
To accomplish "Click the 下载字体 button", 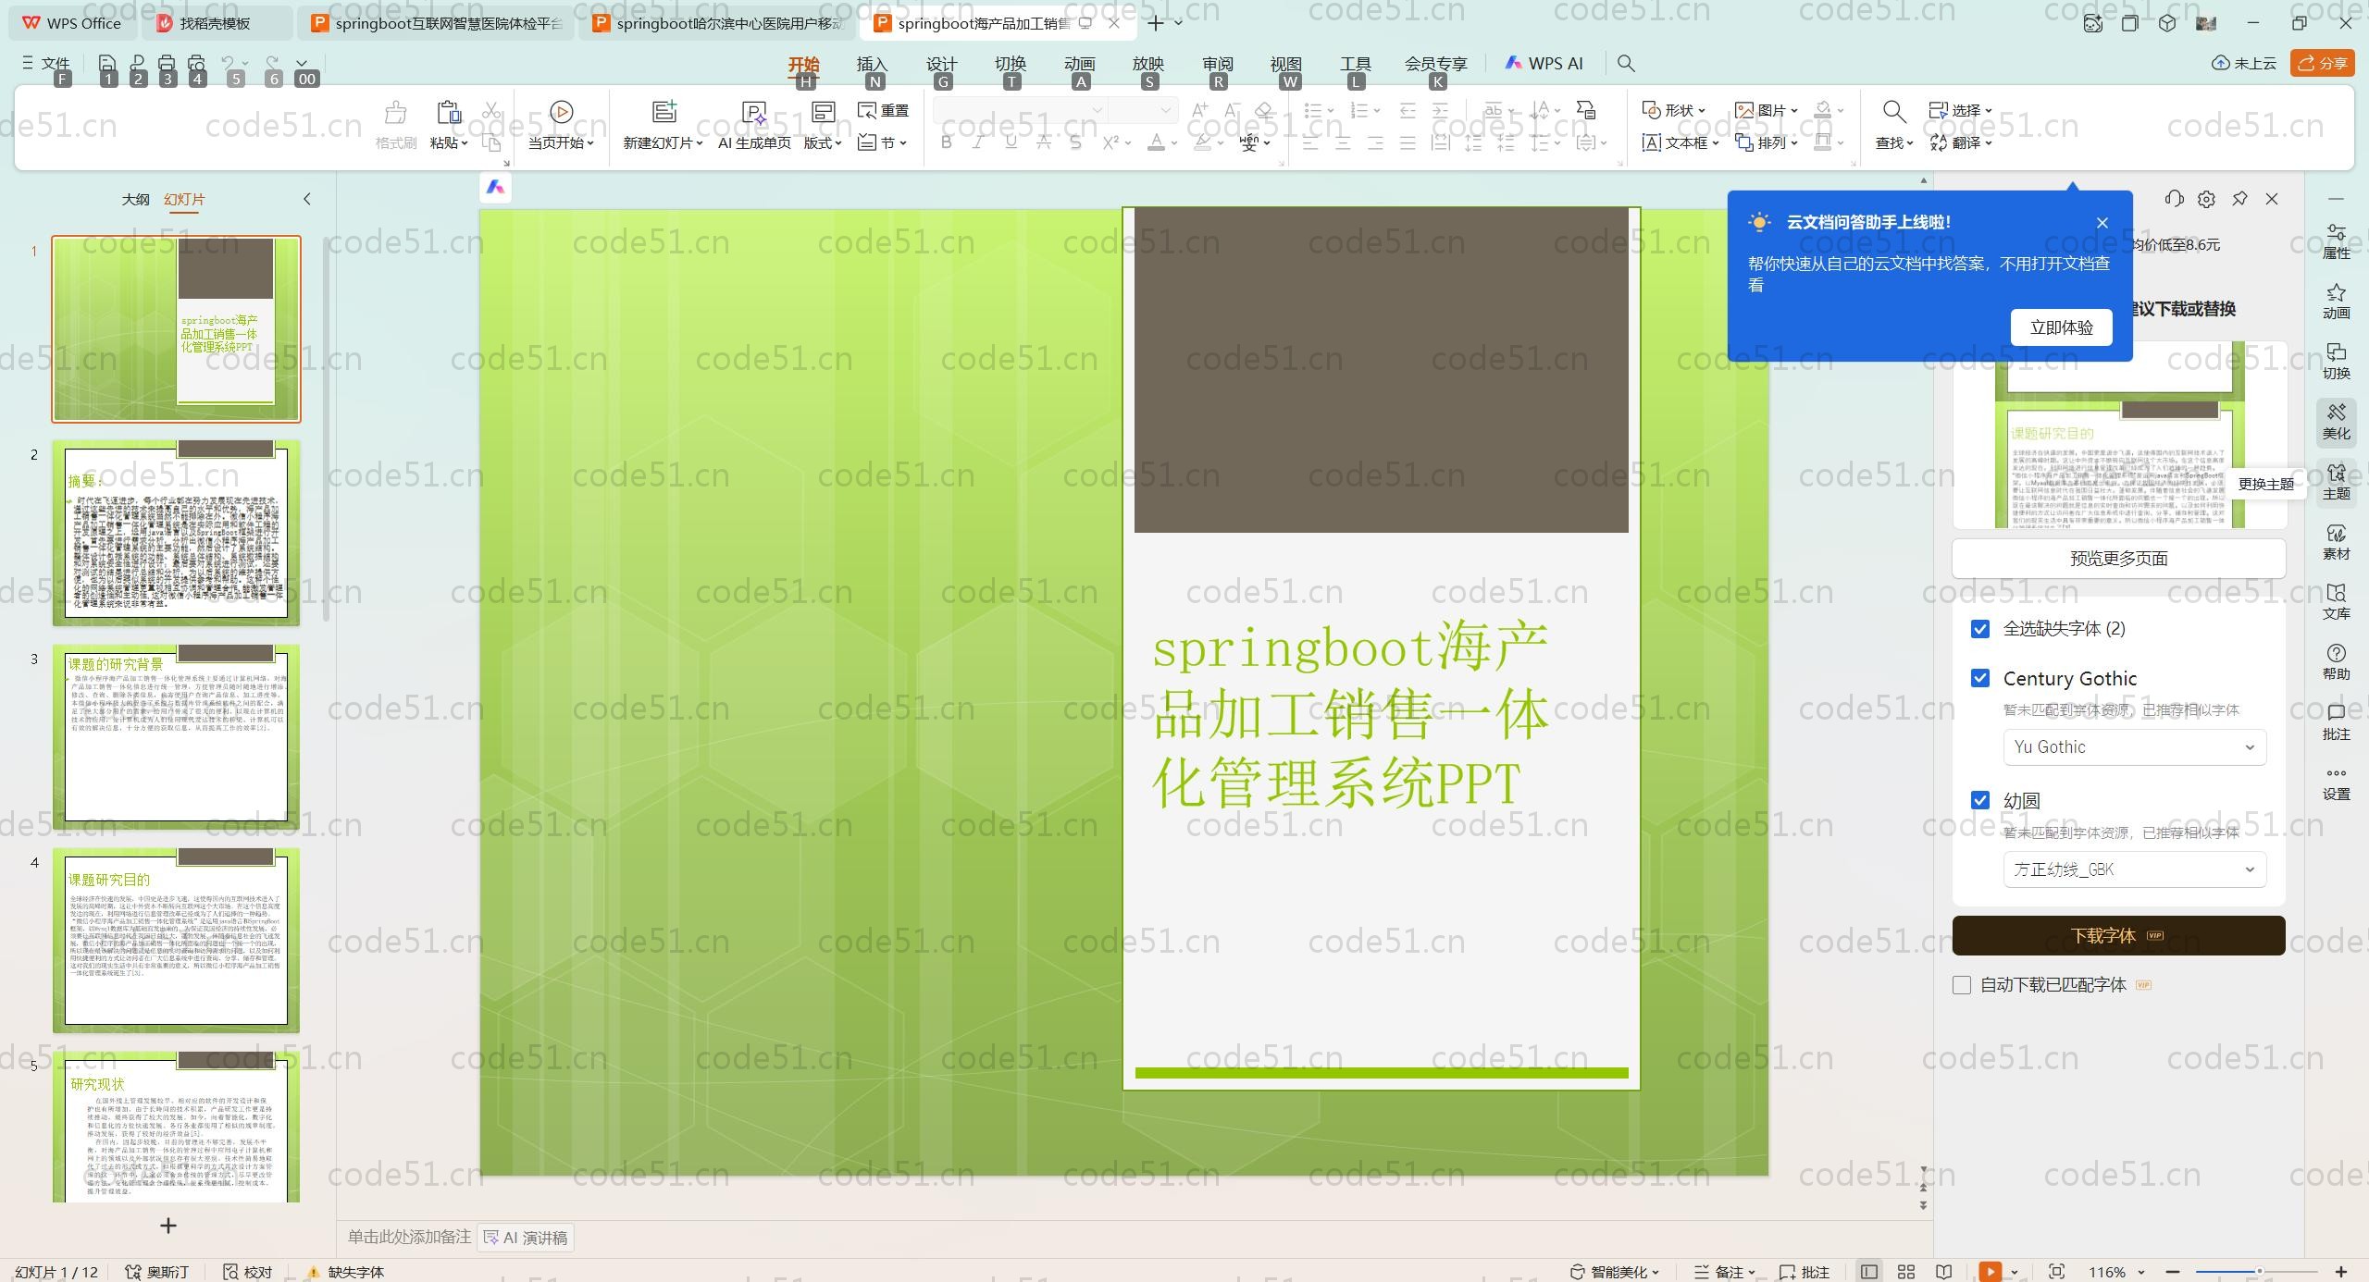I will point(2117,935).
